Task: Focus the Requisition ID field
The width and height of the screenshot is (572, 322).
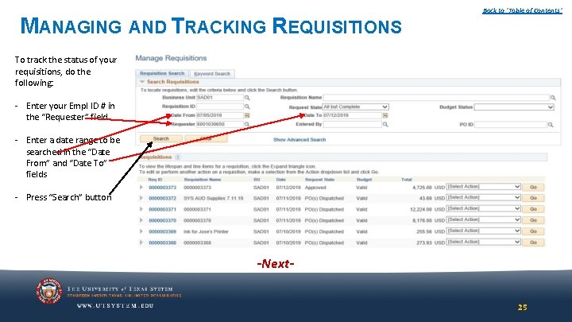Action: point(220,107)
